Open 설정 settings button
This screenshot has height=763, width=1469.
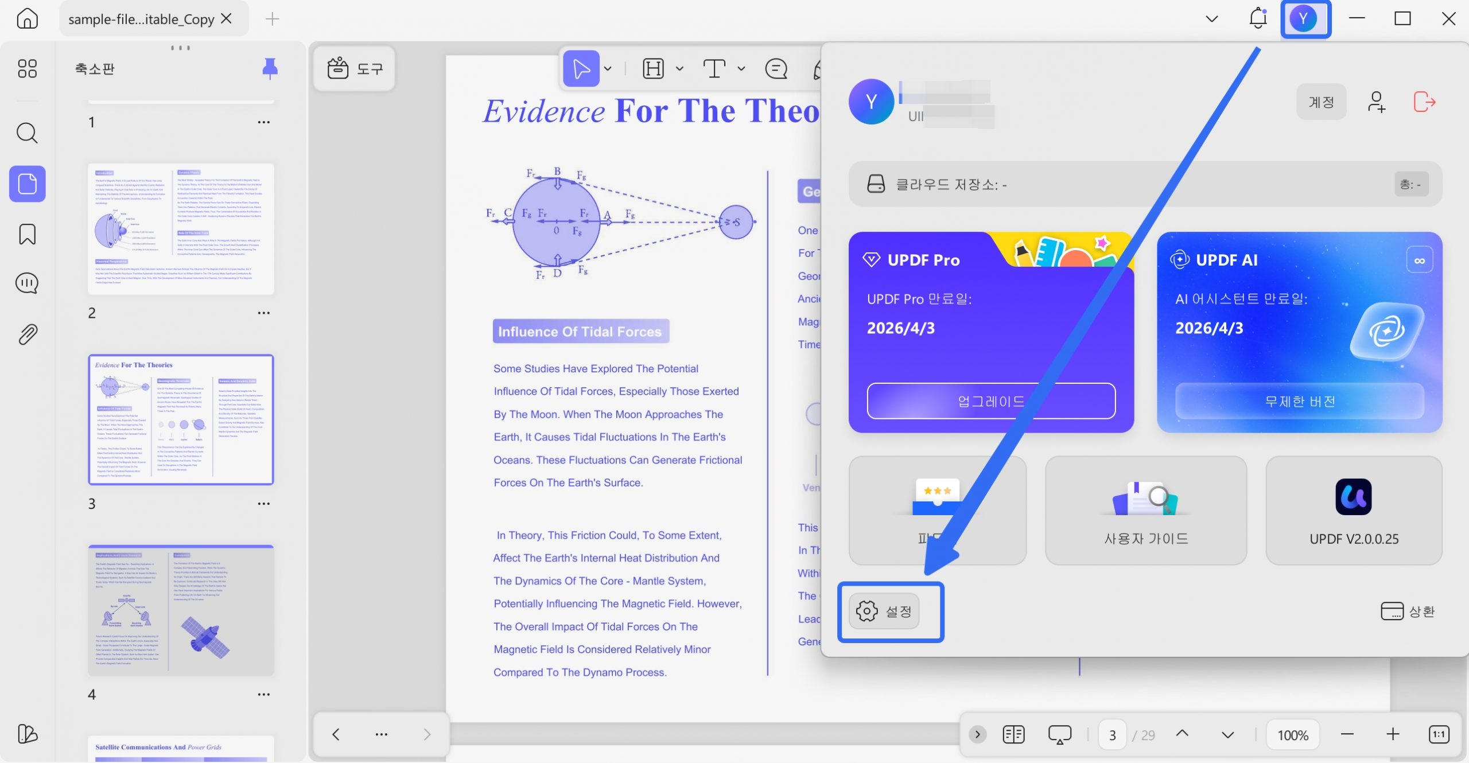point(884,612)
